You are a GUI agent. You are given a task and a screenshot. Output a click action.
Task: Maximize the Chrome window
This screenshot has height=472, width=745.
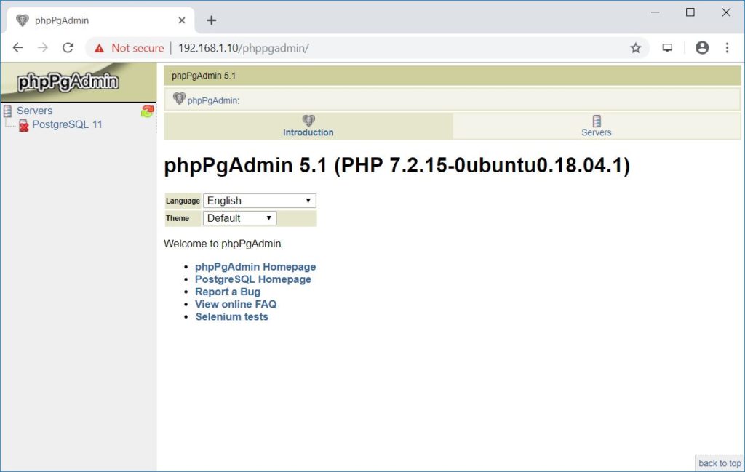tap(690, 12)
